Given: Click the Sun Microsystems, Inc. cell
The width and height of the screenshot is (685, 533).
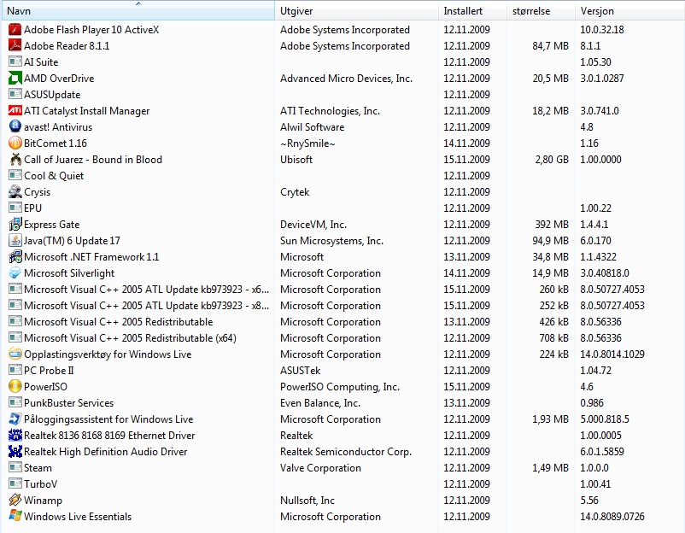Looking at the screenshot, I should point(332,241).
